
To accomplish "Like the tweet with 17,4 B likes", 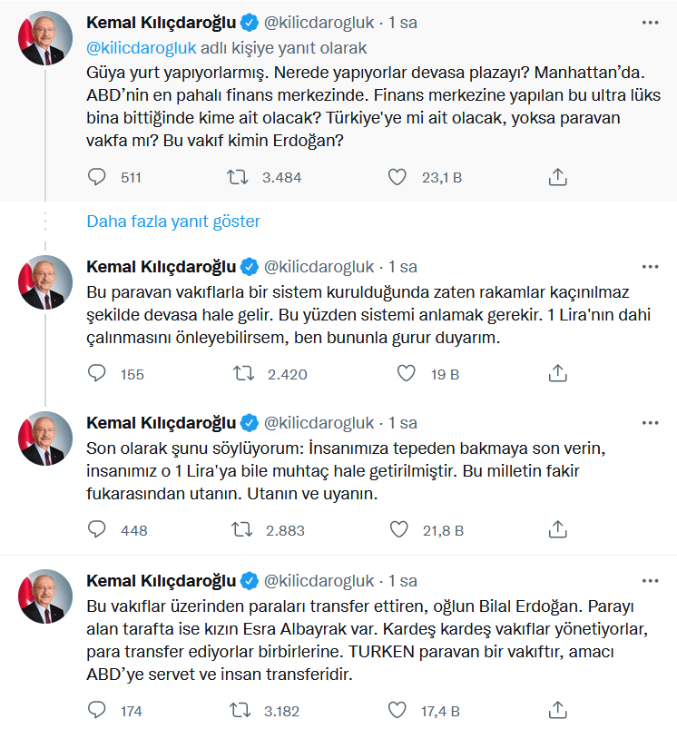I will (x=397, y=710).
